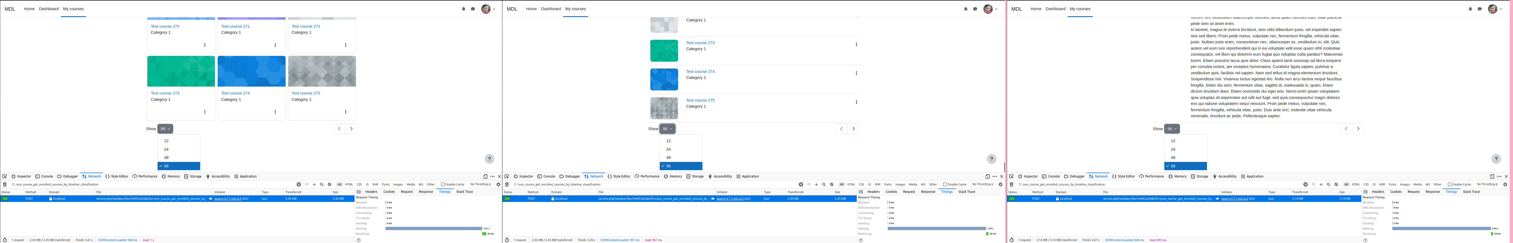Click help question mark button in the right window page
The image size is (1513, 243).
coord(1496,159)
